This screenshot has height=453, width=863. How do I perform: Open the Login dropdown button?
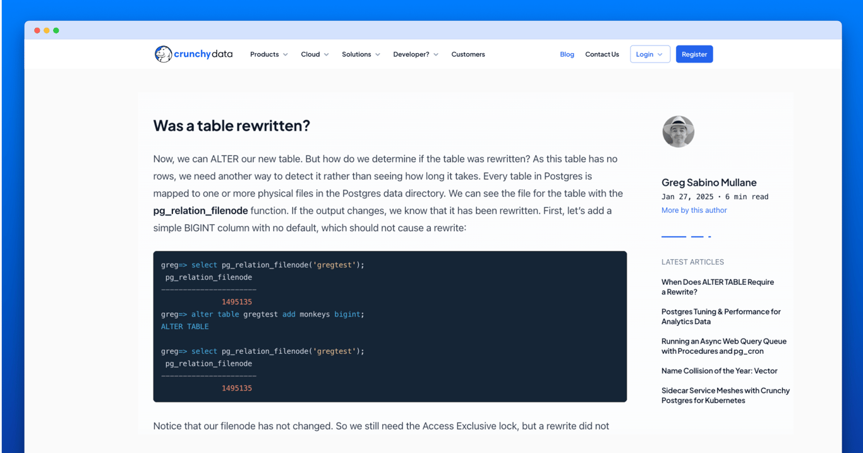[x=649, y=54]
